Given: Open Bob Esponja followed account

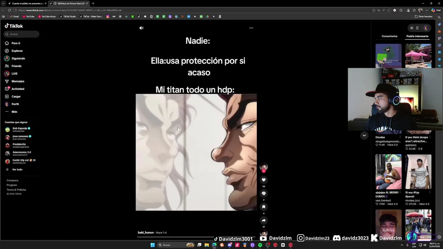Looking at the screenshot, I should coord(21,129).
